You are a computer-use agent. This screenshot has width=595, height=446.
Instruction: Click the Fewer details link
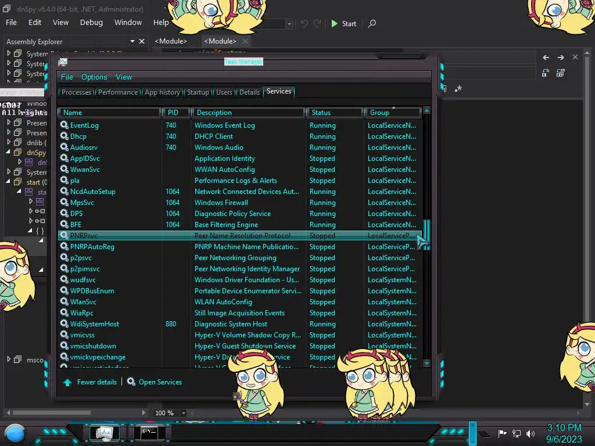[97, 382]
